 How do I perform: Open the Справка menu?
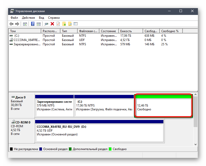tap(54, 18)
